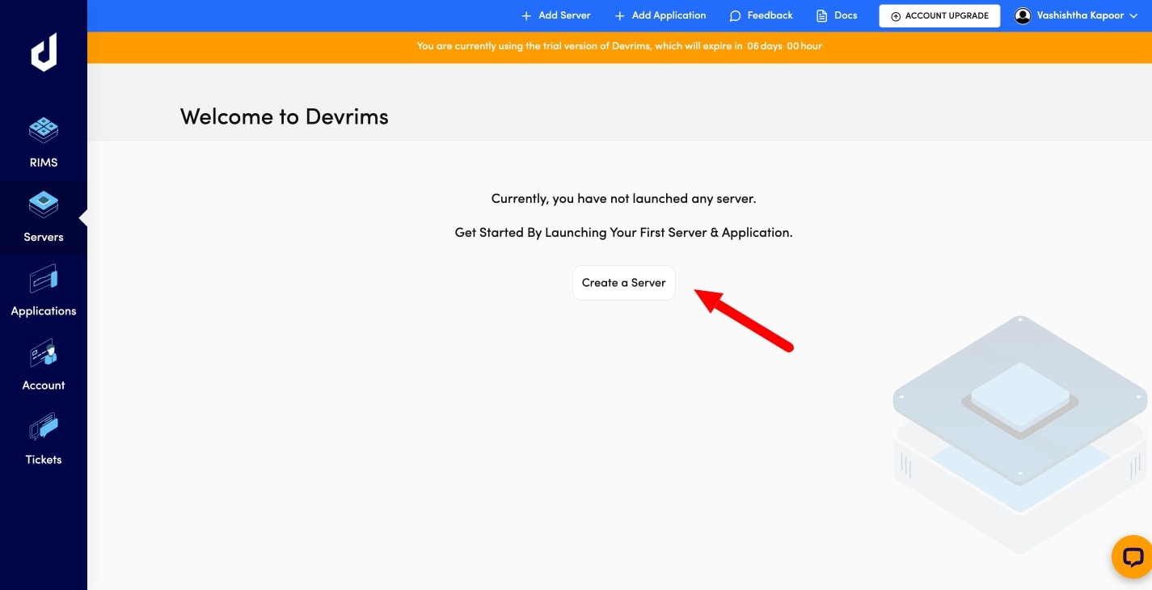Open the Feedback link
Image resolution: width=1152 pixels, height=590 pixels.
pyautogui.click(x=761, y=15)
